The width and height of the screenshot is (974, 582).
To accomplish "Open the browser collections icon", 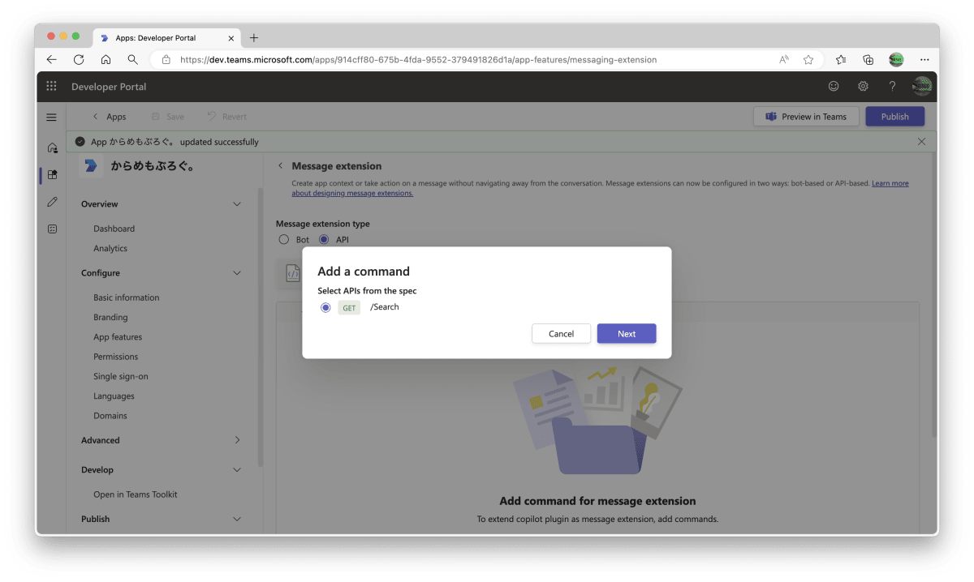I will pos(868,59).
